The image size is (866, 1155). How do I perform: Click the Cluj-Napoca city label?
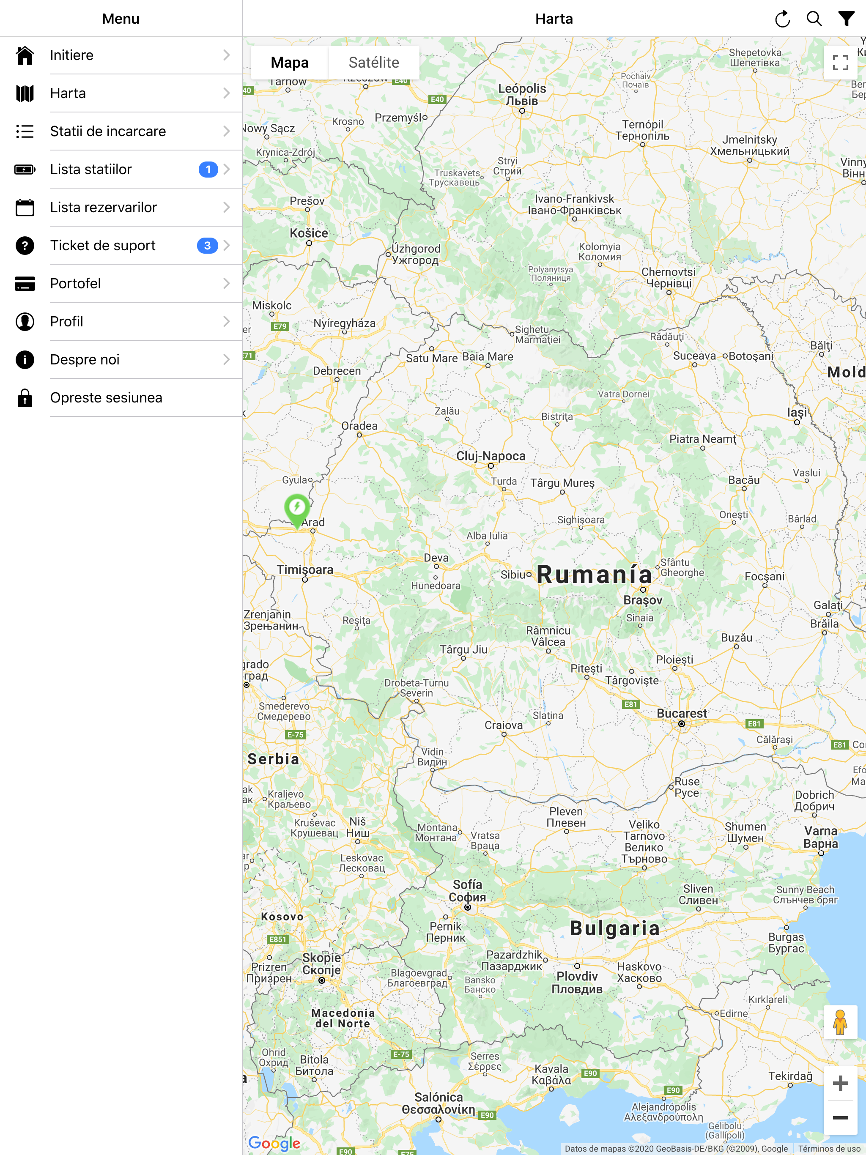(x=491, y=456)
